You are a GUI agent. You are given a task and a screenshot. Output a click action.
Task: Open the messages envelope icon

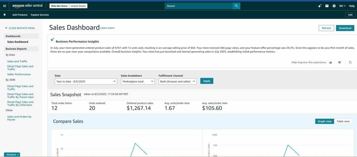pos(327,6)
